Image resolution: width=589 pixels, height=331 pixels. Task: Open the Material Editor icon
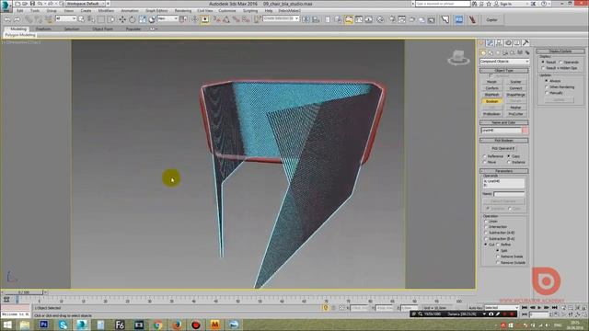click(x=380, y=19)
